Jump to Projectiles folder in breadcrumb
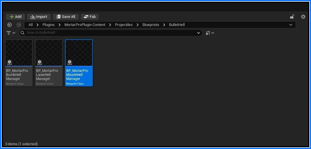This screenshot has width=311, height=149. click(124, 25)
